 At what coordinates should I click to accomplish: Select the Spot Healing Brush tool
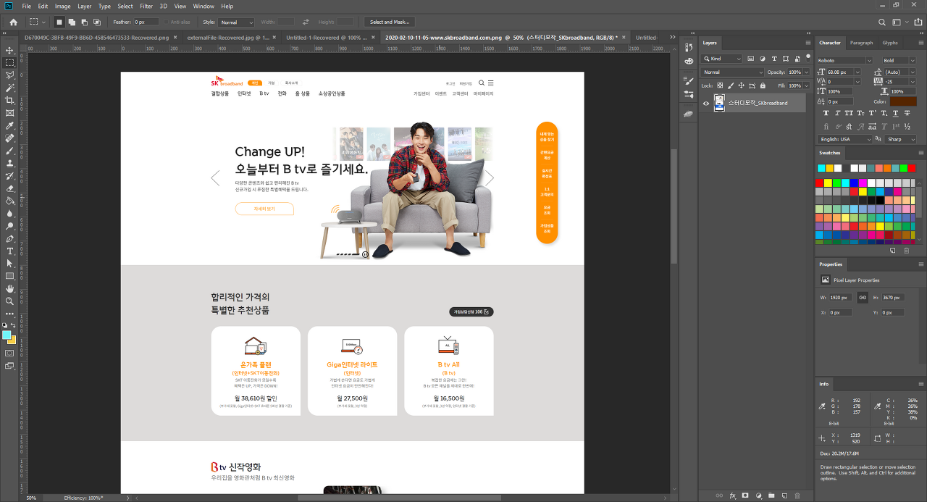[x=10, y=138]
